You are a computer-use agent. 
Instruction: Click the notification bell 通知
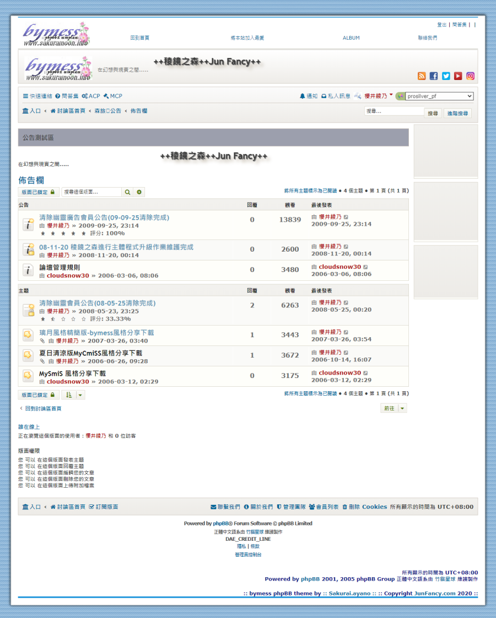[x=309, y=96]
